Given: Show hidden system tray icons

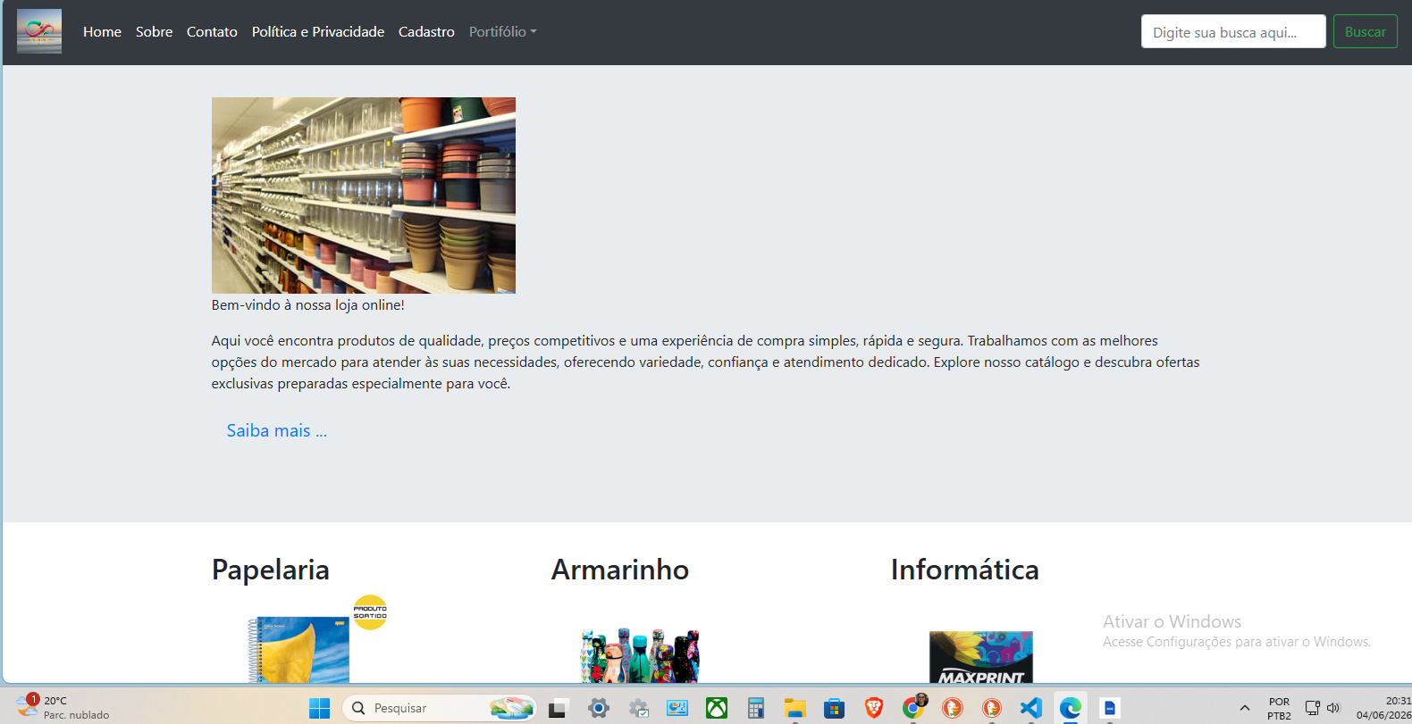Looking at the screenshot, I should [x=1245, y=708].
